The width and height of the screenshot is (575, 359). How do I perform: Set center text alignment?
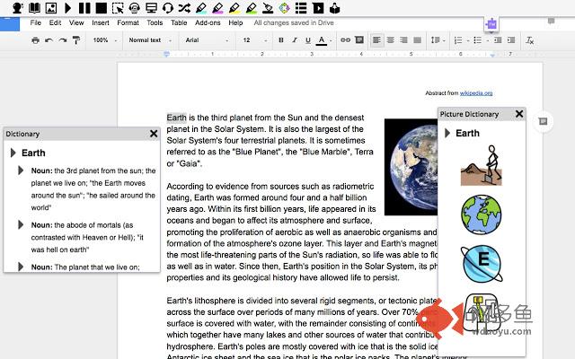(x=391, y=40)
